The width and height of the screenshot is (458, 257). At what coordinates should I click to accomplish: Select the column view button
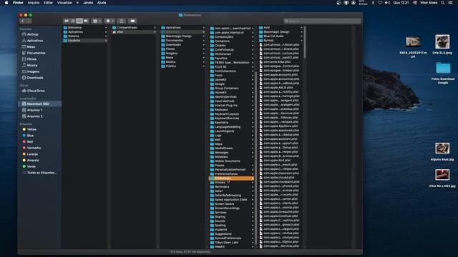(x=79, y=21)
